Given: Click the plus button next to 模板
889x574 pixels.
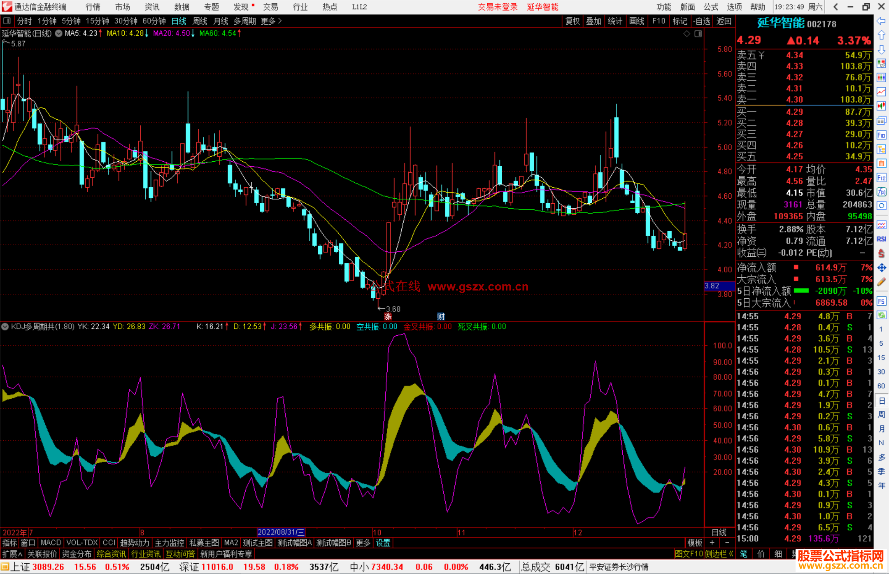Looking at the screenshot, I should (712, 543).
